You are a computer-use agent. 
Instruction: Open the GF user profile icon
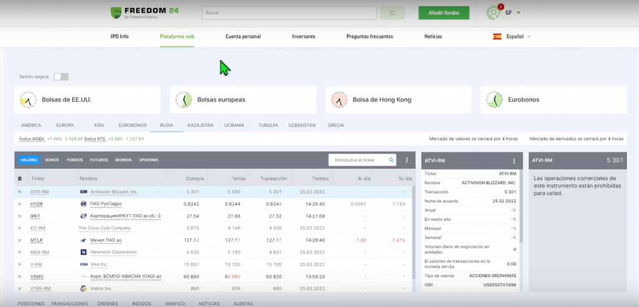(494, 12)
